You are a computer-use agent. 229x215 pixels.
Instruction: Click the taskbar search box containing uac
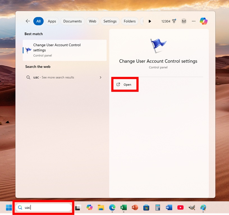click(x=45, y=207)
